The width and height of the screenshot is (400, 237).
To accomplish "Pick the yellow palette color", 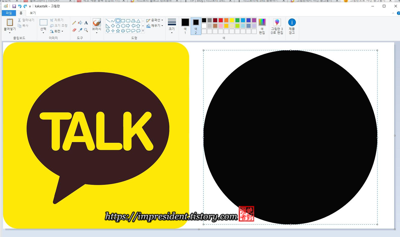I will click(232, 20).
